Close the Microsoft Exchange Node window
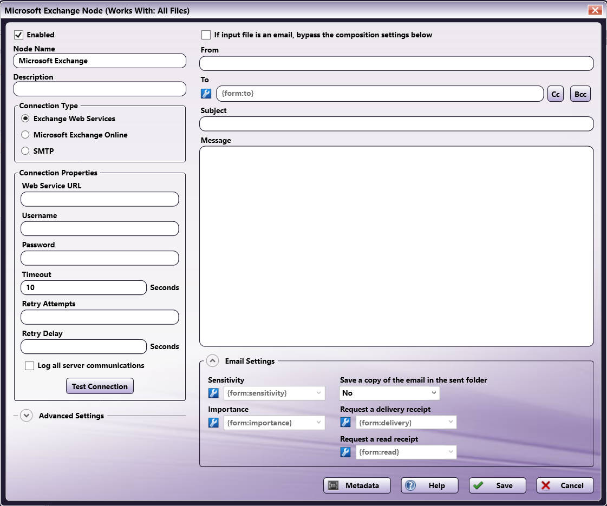The width and height of the screenshot is (607, 506). (595, 10)
